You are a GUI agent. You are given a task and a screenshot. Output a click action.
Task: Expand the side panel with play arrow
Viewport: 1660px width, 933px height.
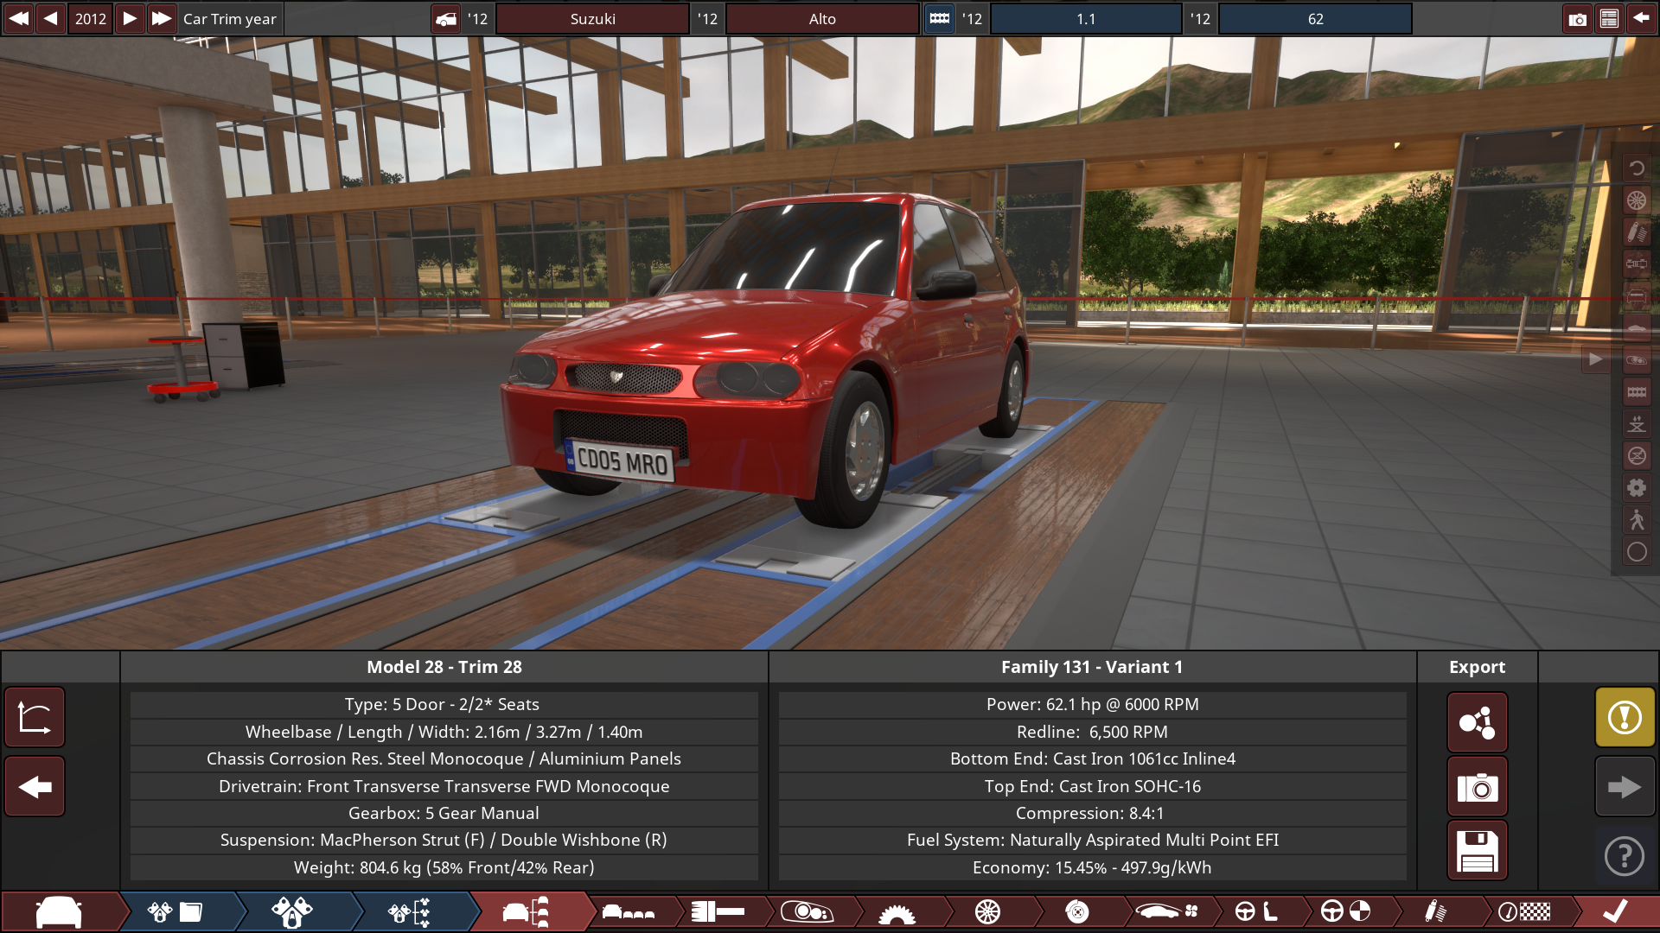(1595, 359)
